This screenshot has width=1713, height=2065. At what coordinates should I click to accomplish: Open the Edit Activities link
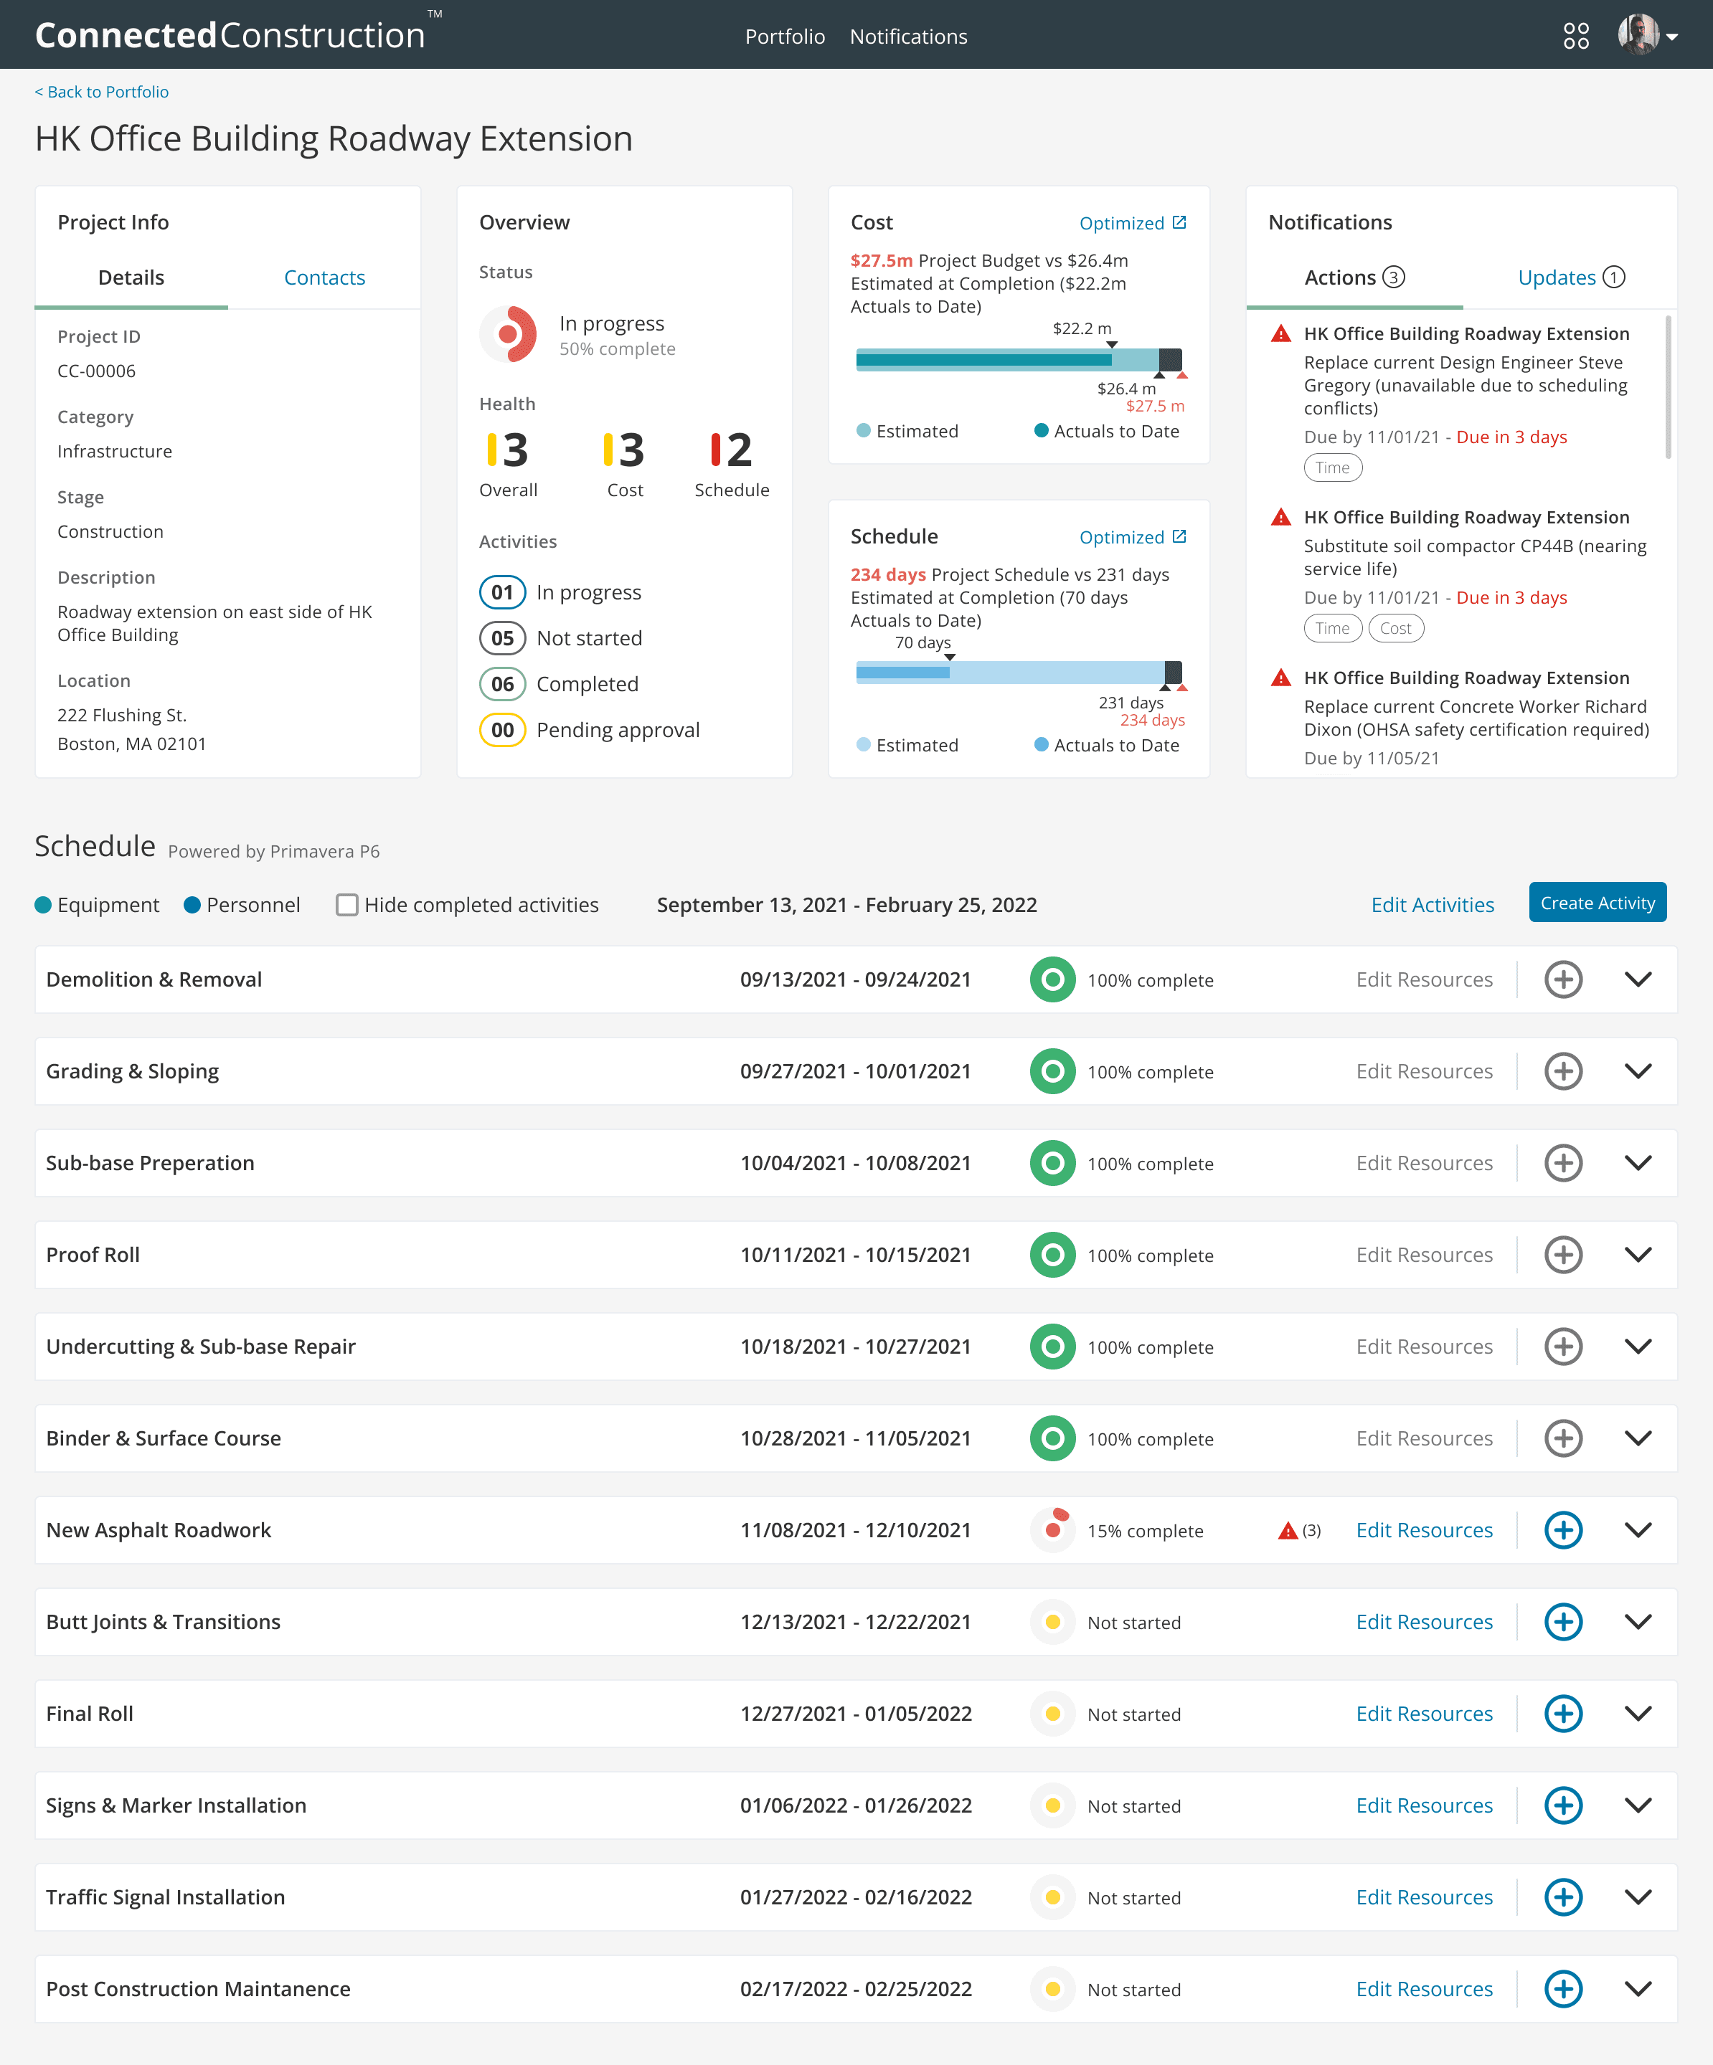(x=1432, y=905)
